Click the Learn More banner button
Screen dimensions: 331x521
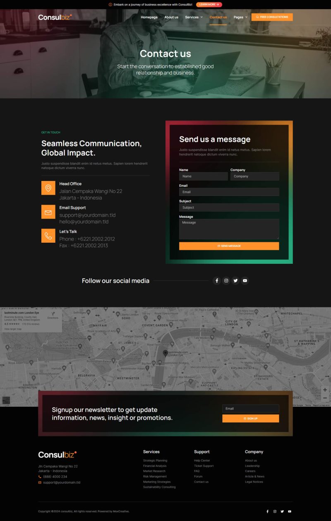pyautogui.click(x=209, y=5)
